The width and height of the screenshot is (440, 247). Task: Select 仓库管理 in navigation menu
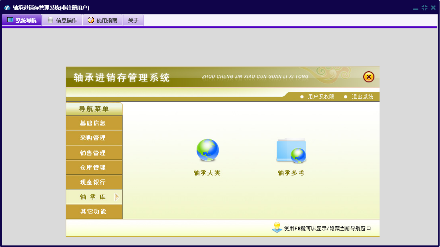pos(94,167)
